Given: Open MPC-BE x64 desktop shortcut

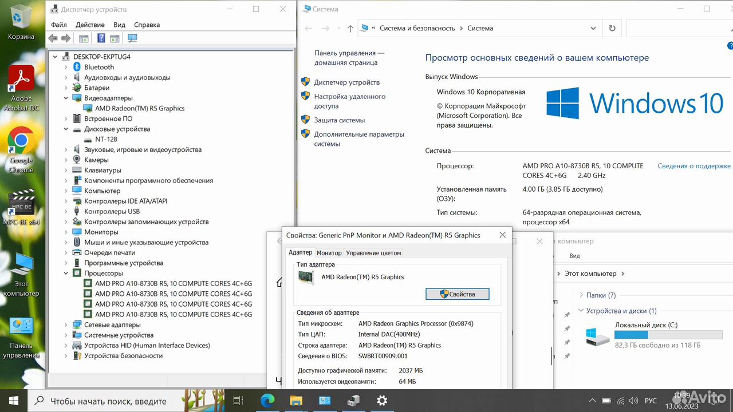Looking at the screenshot, I should (21, 207).
